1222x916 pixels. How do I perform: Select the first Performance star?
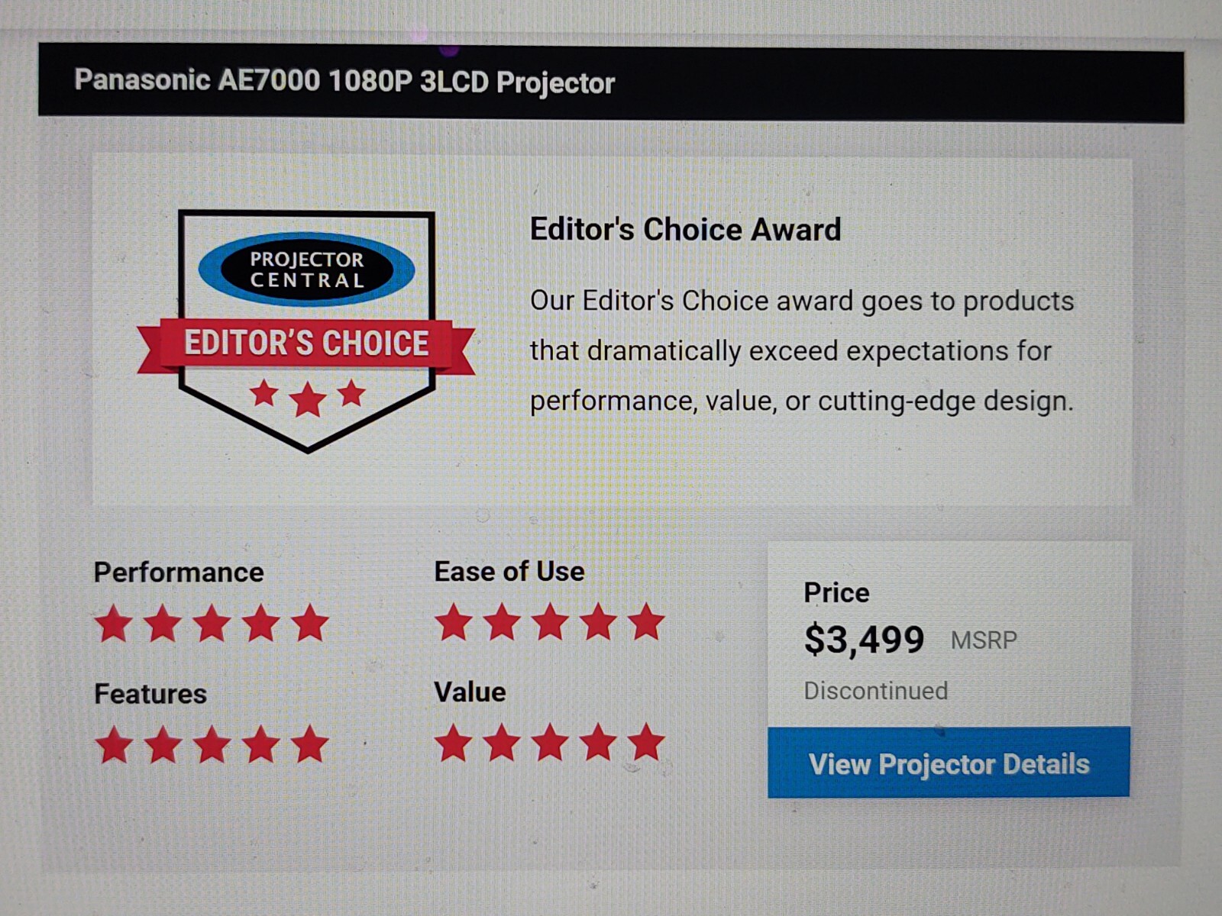pyautogui.click(x=114, y=623)
